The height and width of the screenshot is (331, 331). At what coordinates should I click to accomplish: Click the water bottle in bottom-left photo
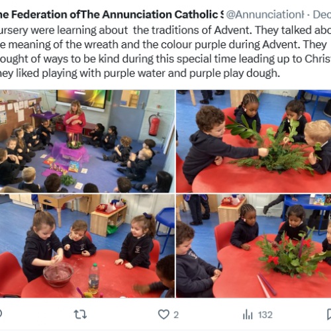point(94,279)
